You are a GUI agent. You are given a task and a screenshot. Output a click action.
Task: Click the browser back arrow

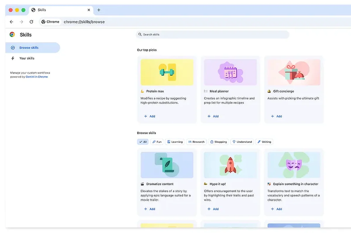[x=11, y=22]
